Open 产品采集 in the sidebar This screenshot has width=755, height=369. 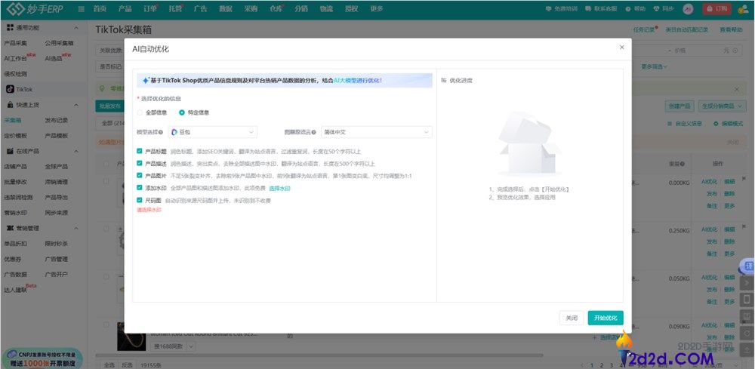click(x=15, y=43)
